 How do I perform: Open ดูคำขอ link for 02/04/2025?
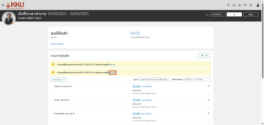(113, 72)
